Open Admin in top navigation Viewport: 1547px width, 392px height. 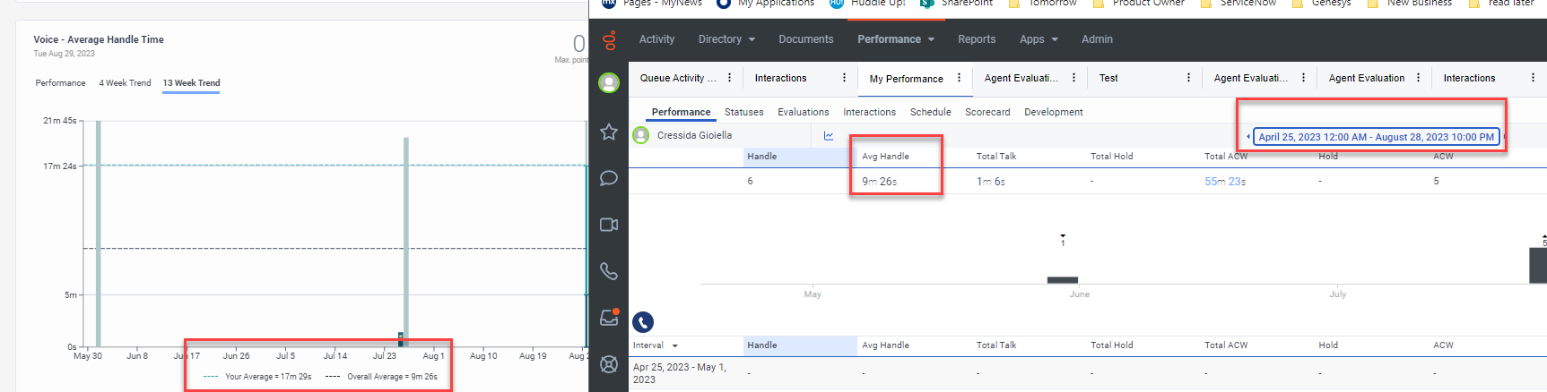click(x=1097, y=39)
